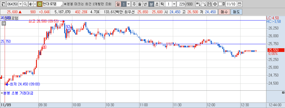Click the 25,750 horizontal line label
The image size is (285, 108).
click(6, 41)
